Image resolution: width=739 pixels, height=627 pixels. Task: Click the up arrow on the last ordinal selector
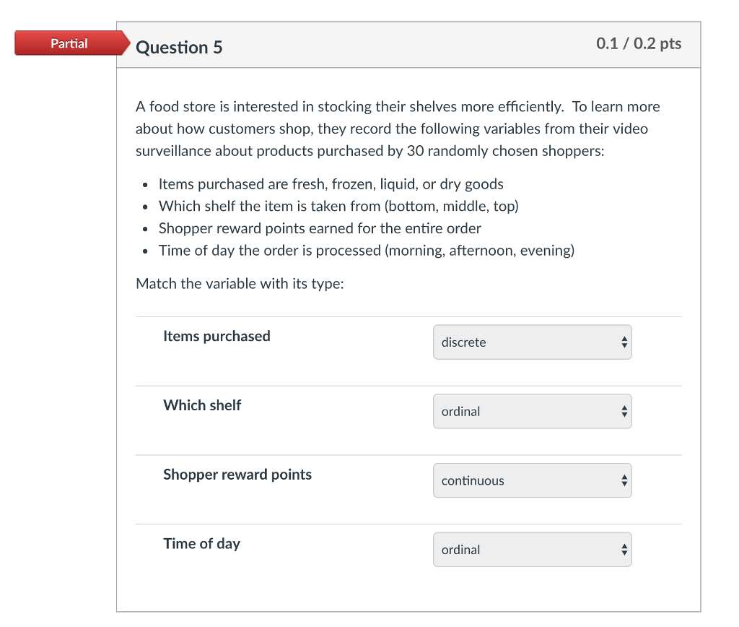[x=624, y=546]
